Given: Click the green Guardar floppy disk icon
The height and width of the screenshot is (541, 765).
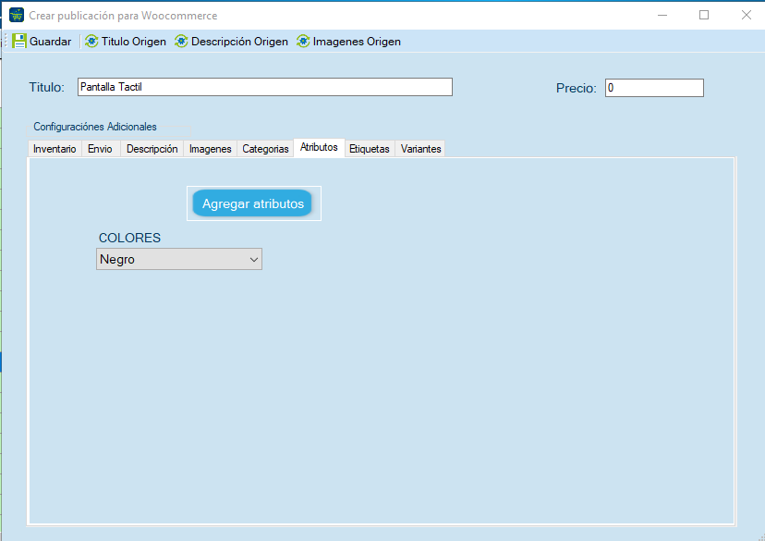Looking at the screenshot, I should point(19,41).
